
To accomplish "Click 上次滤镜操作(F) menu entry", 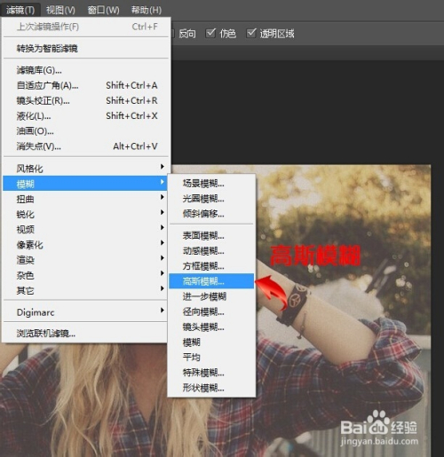I will click(x=86, y=27).
